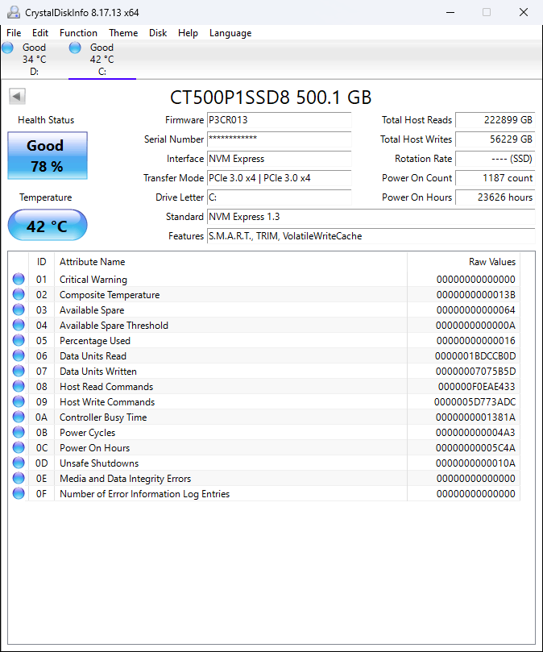
Task: Click the status orb for Available Spare row 03
Action: pyautogui.click(x=19, y=309)
